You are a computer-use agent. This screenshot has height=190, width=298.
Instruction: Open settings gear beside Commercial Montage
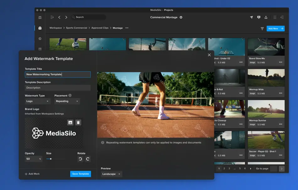click(181, 17)
